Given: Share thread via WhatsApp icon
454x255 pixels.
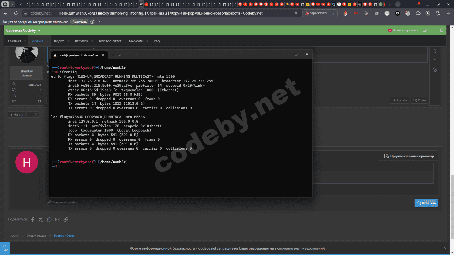Looking at the screenshot, I should click(x=49, y=220).
